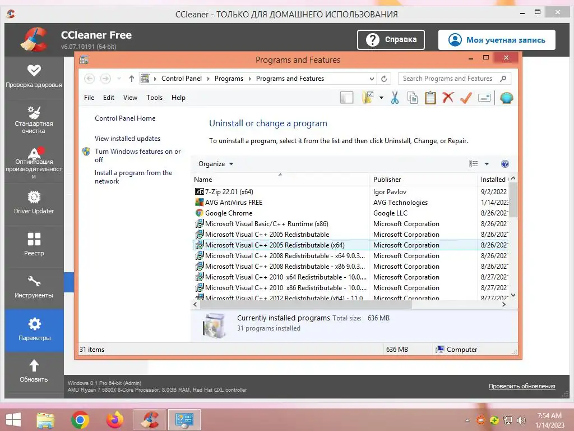574x431 pixels.
Task: Click the preview pane layout icon
Action: 346,98
